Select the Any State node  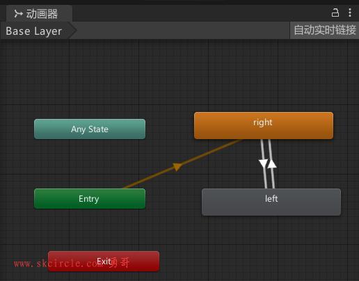pos(90,129)
